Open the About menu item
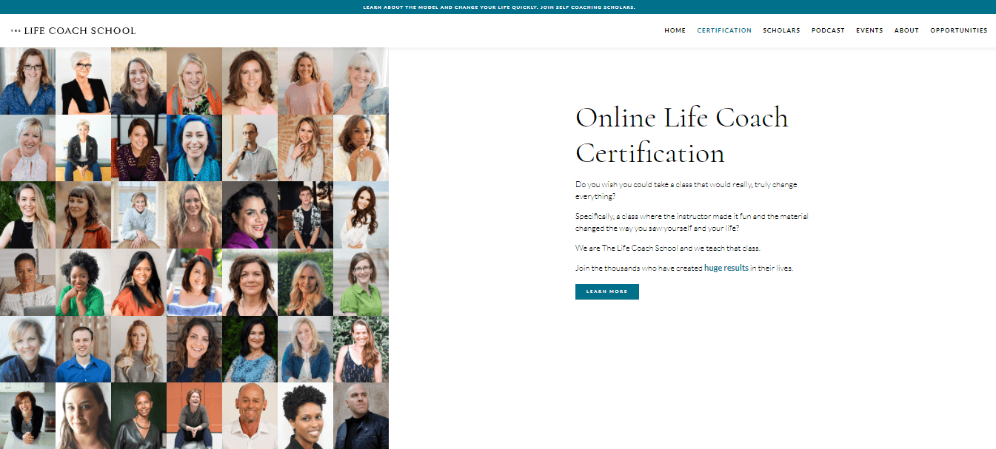This screenshot has width=996, height=449. pyautogui.click(x=906, y=31)
